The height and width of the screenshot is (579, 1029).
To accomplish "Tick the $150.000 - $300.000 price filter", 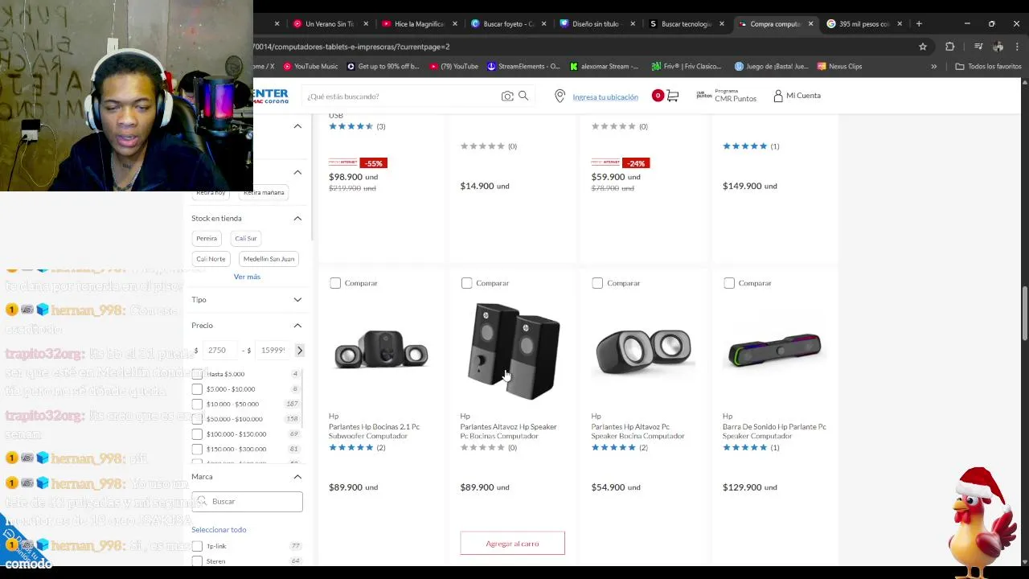I will 197,449.
